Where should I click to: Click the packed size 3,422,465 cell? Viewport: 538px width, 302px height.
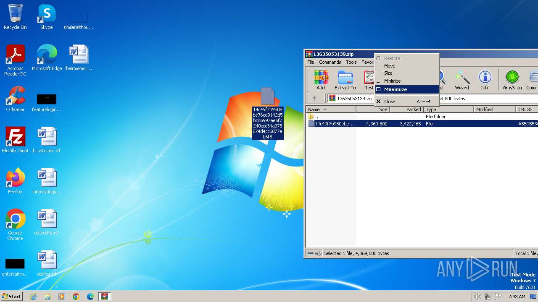point(410,124)
